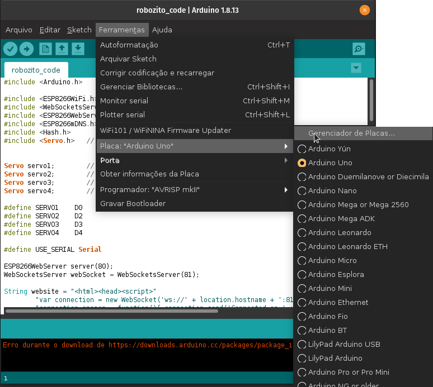Select Arduino Yún board

[x=364, y=149]
